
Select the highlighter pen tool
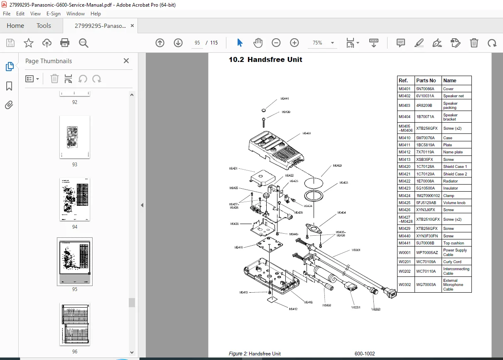[419, 43]
